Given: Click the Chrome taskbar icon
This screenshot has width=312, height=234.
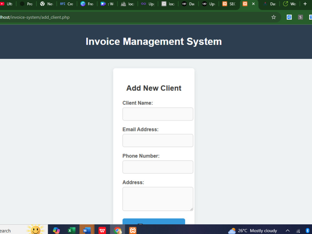Looking at the screenshot, I should [x=118, y=231].
